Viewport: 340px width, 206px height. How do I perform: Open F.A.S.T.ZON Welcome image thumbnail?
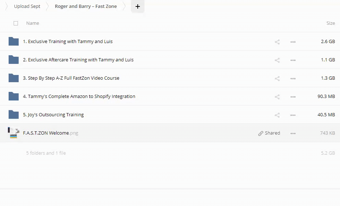coord(14,133)
